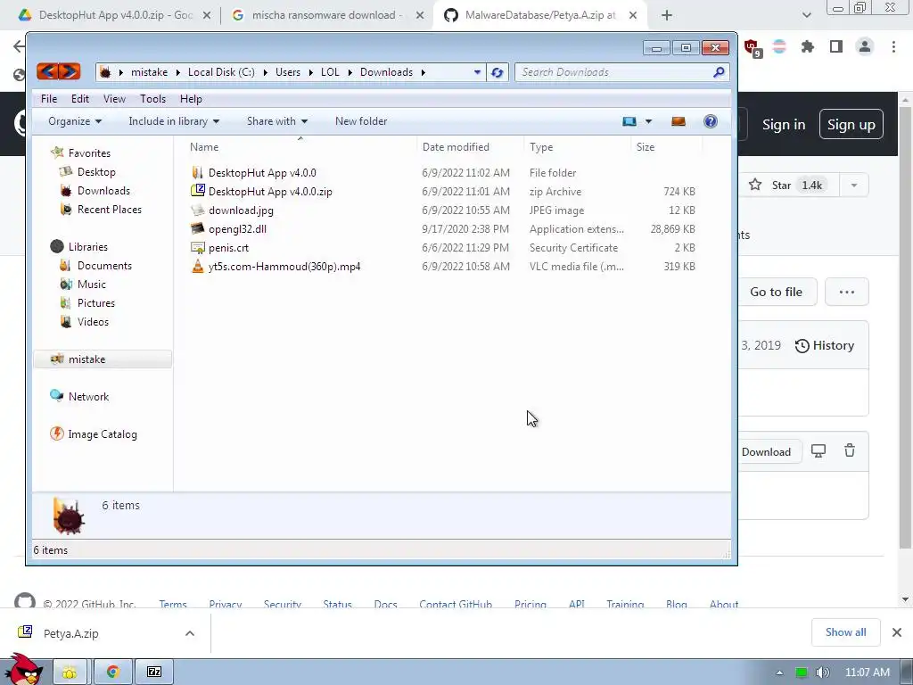Switch to mischa ransomware download tab

(326, 15)
